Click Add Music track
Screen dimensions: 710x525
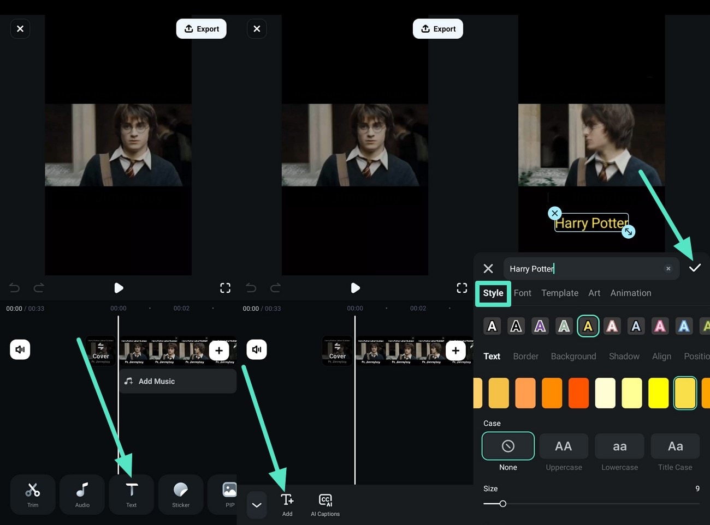tap(178, 381)
